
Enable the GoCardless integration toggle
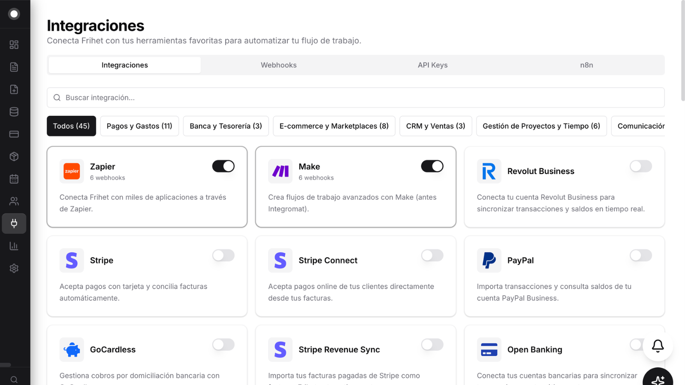tap(223, 344)
